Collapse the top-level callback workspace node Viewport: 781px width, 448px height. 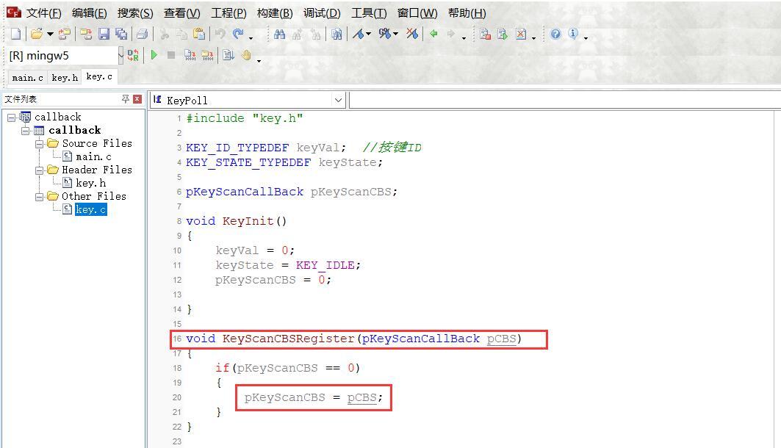point(11,118)
